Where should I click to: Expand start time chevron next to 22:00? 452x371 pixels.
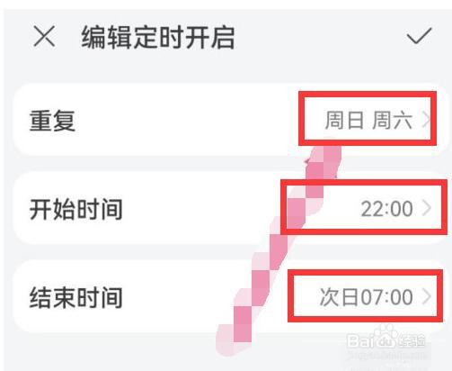426,208
